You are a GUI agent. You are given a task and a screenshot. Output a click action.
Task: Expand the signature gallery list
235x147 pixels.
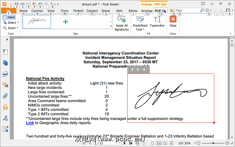pos(111,26)
